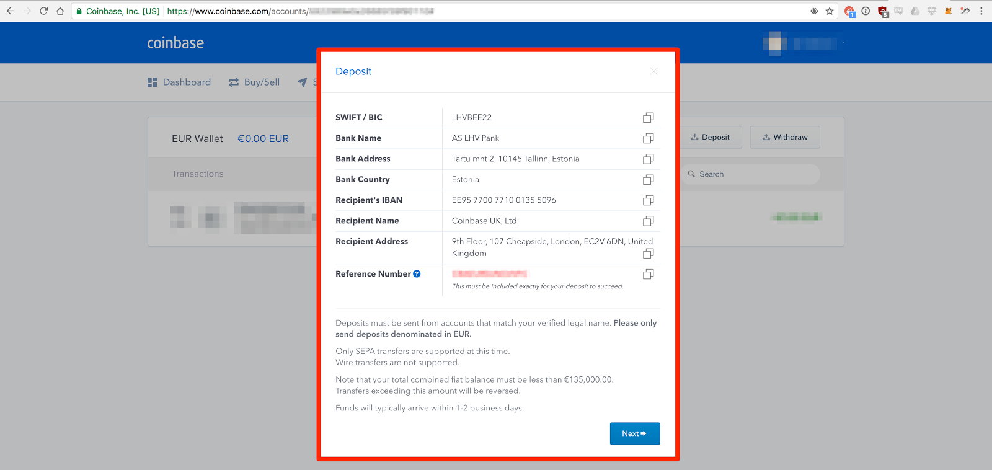Image resolution: width=992 pixels, height=470 pixels.
Task: Copy the Bank Name value
Action: coord(648,138)
